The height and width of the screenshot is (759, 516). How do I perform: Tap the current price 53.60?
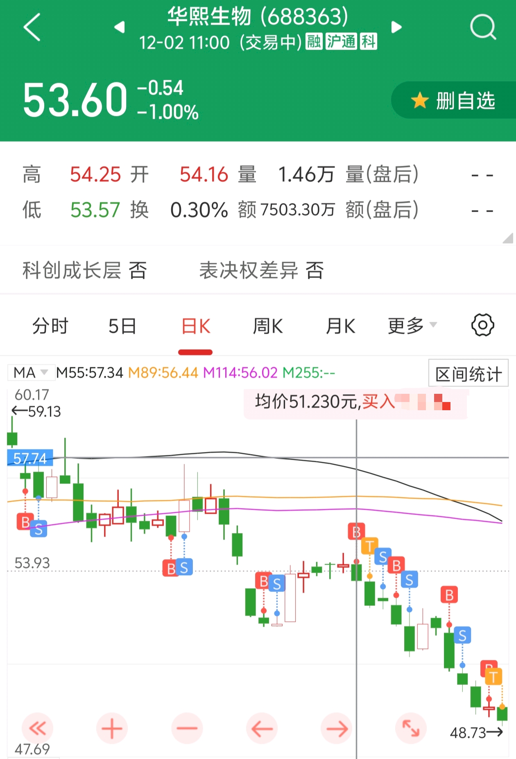coord(75,99)
